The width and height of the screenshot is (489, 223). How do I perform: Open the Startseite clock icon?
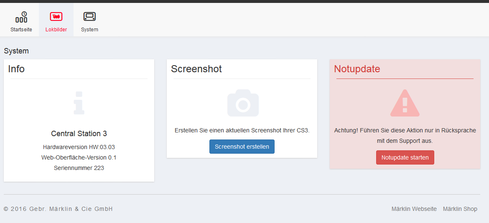tap(21, 17)
